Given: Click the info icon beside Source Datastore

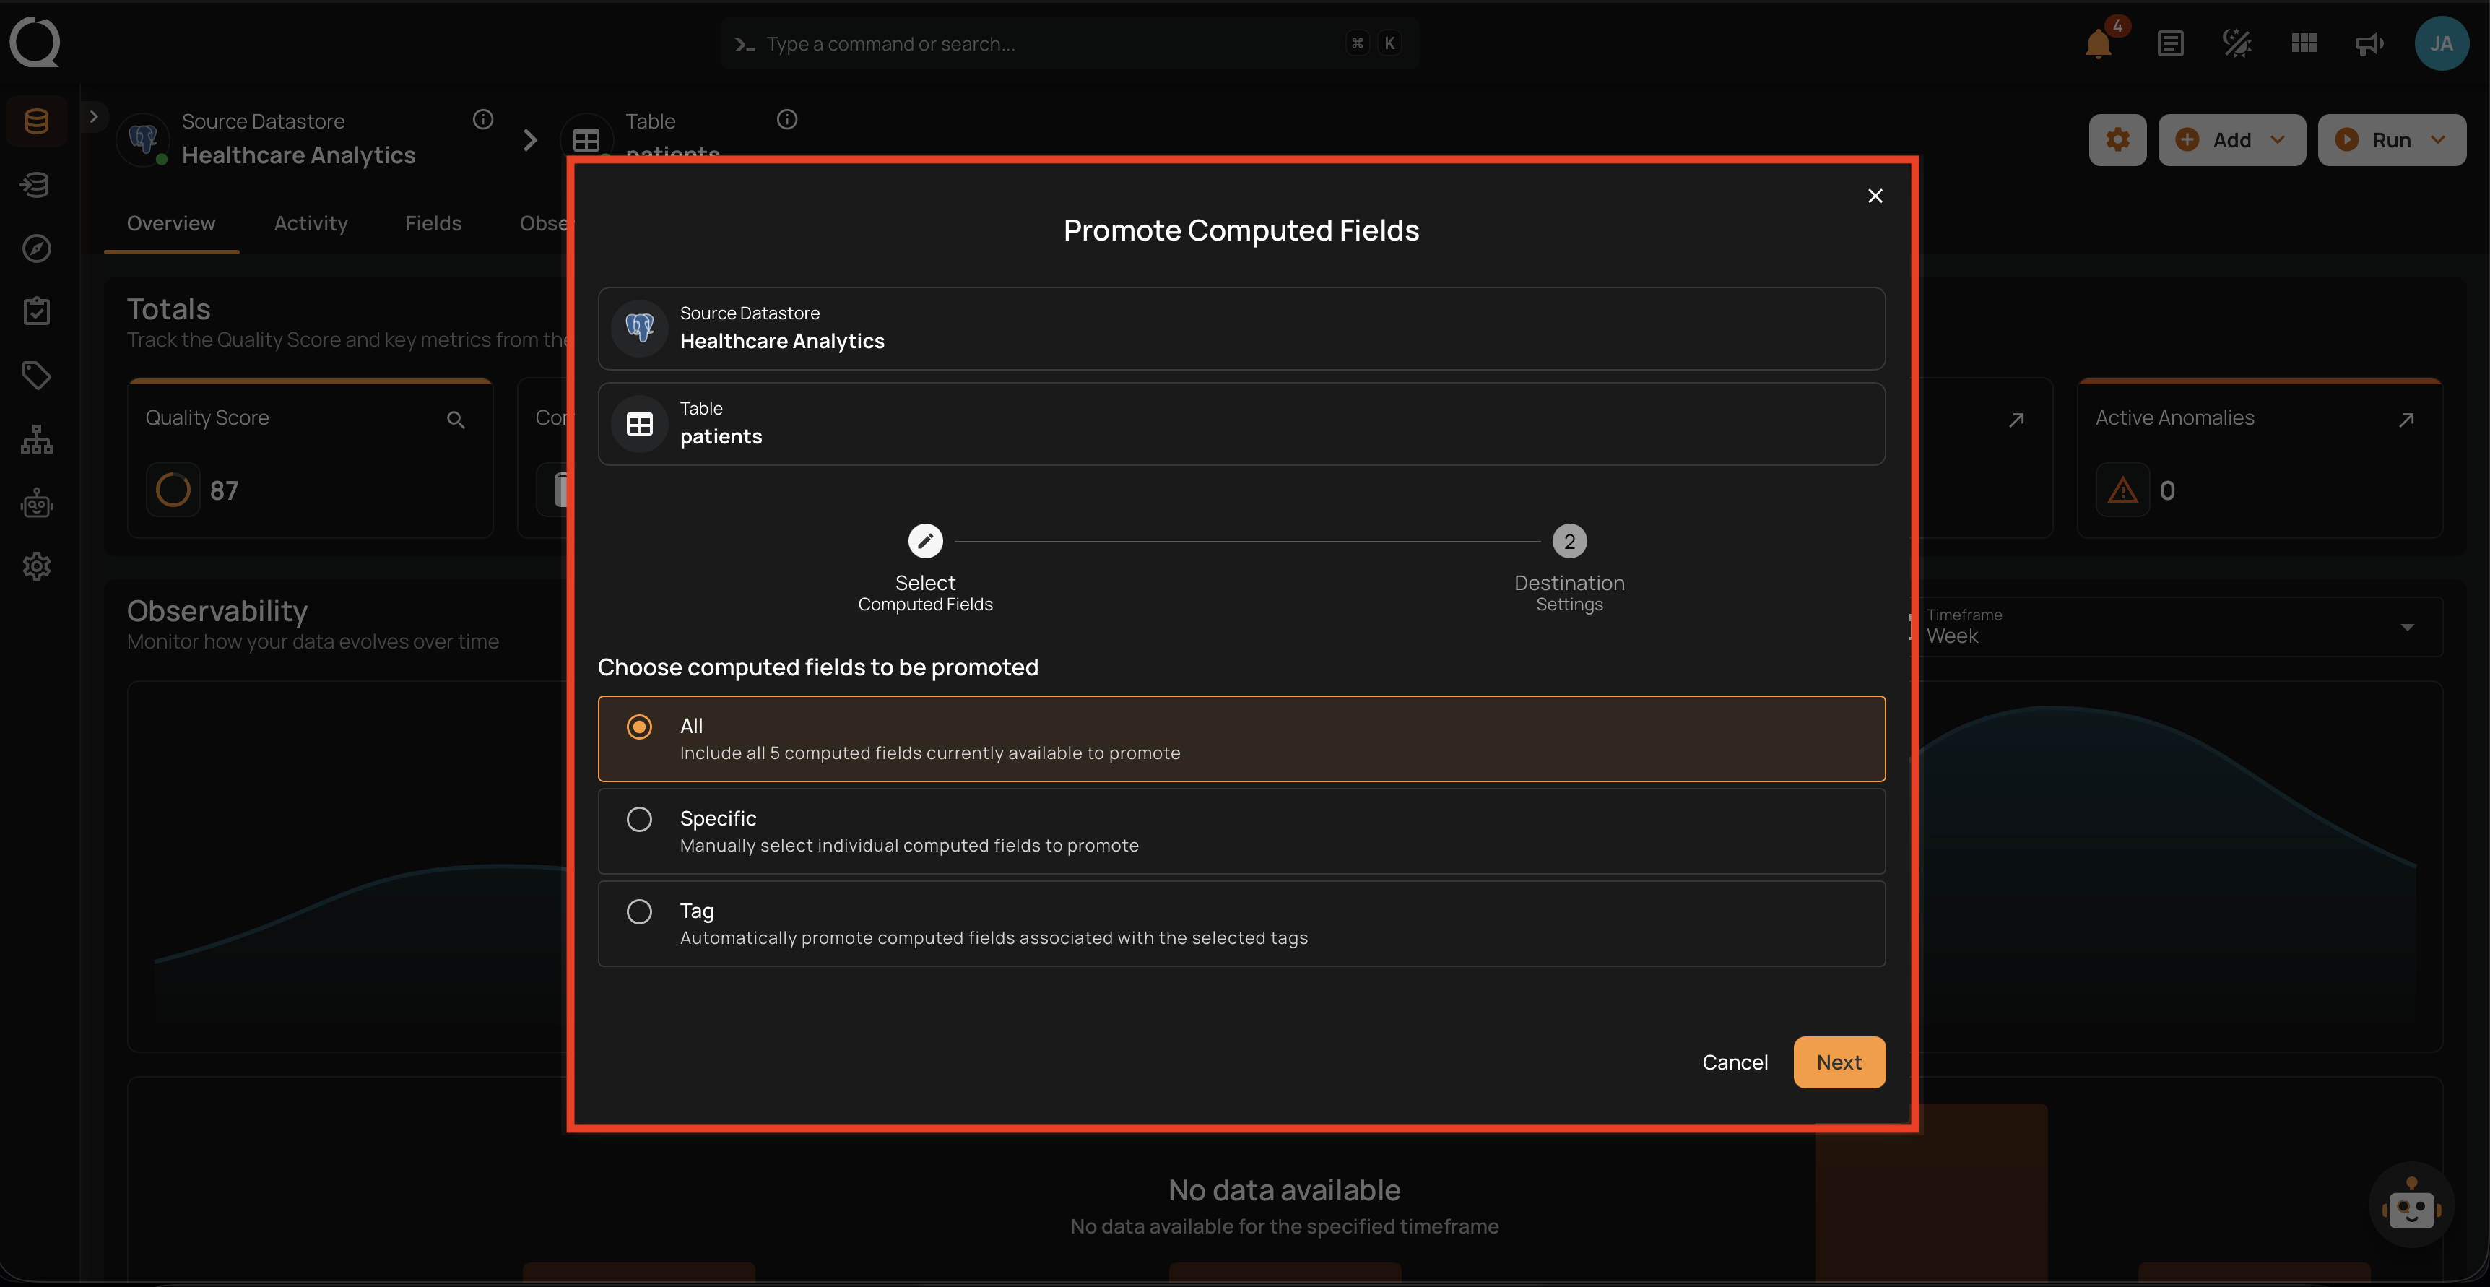Looking at the screenshot, I should pyautogui.click(x=483, y=119).
